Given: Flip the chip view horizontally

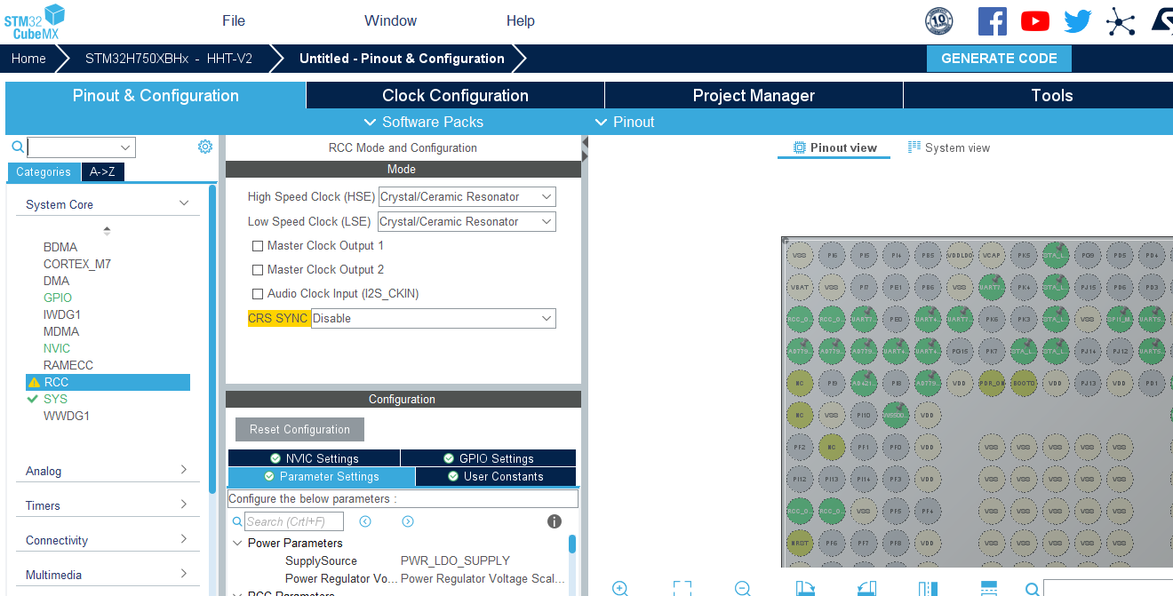Looking at the screenshot, I should point(928,588).
